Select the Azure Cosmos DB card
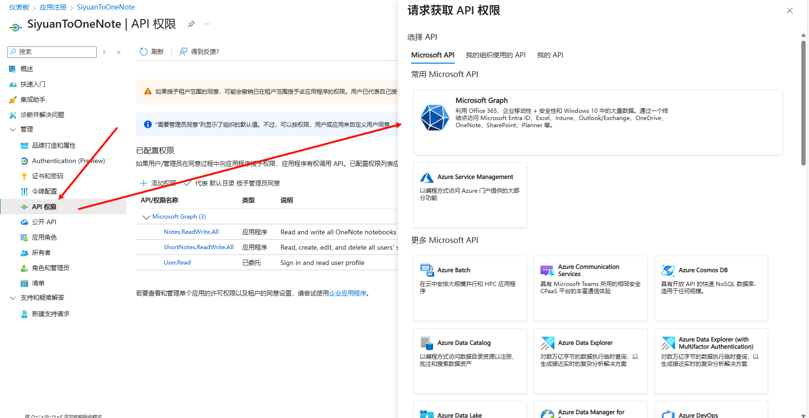The width and height of the screenshot is (809, 418). coord(711,288)
